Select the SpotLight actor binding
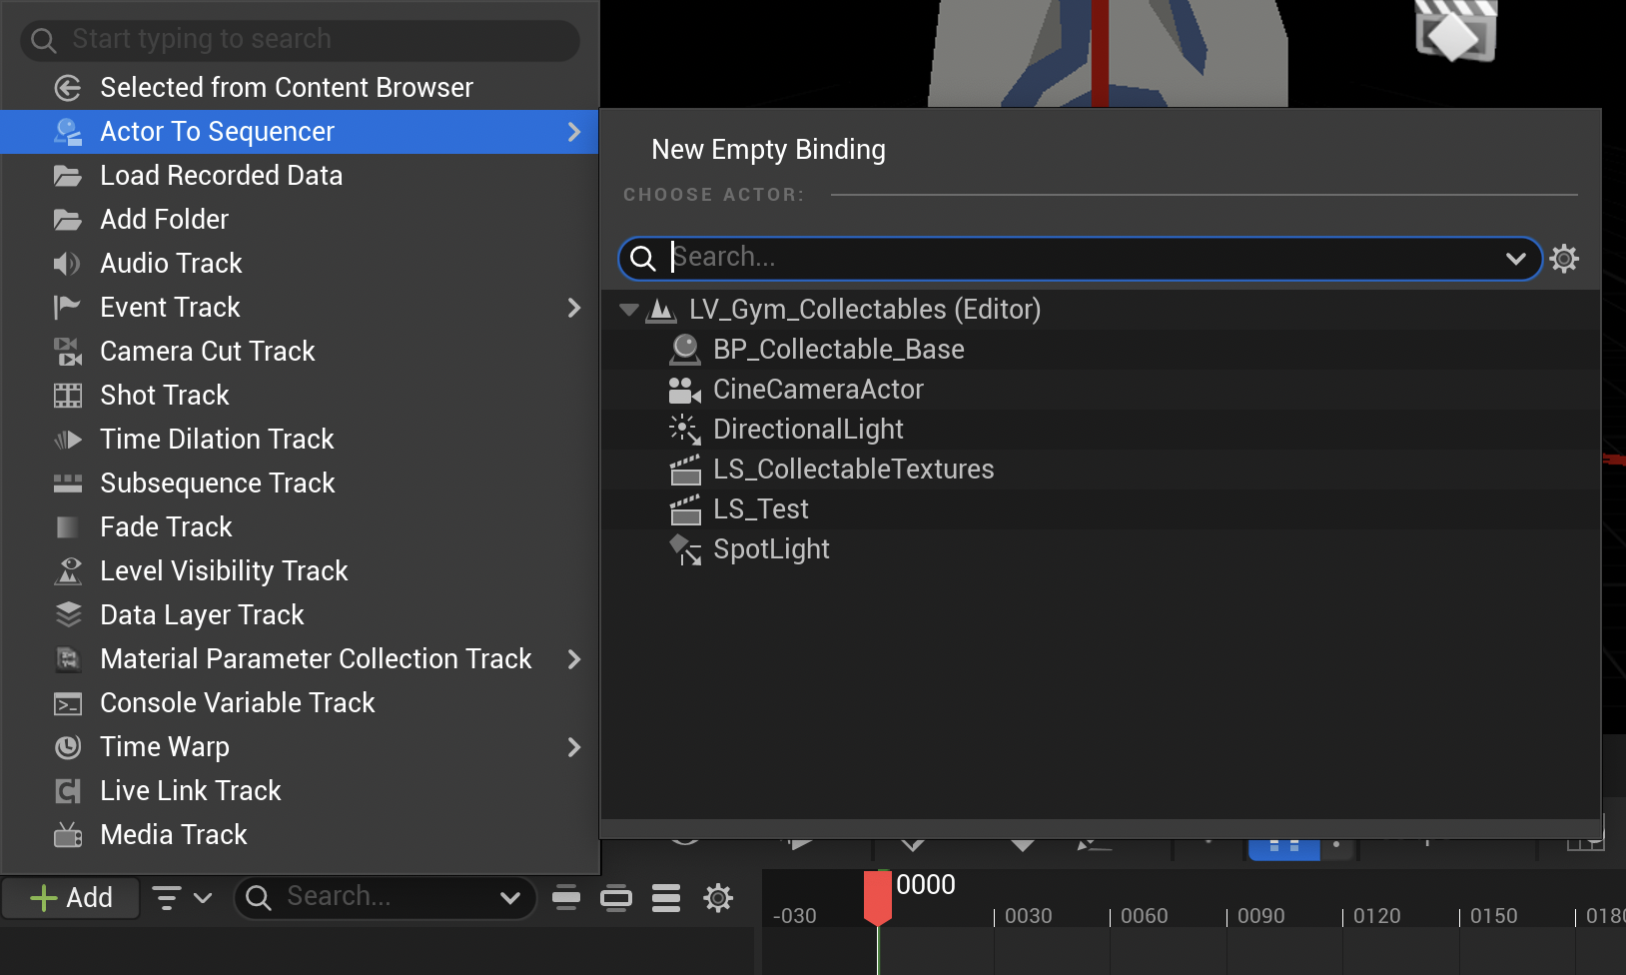The image size is (1626, 975). coord(771,548)
